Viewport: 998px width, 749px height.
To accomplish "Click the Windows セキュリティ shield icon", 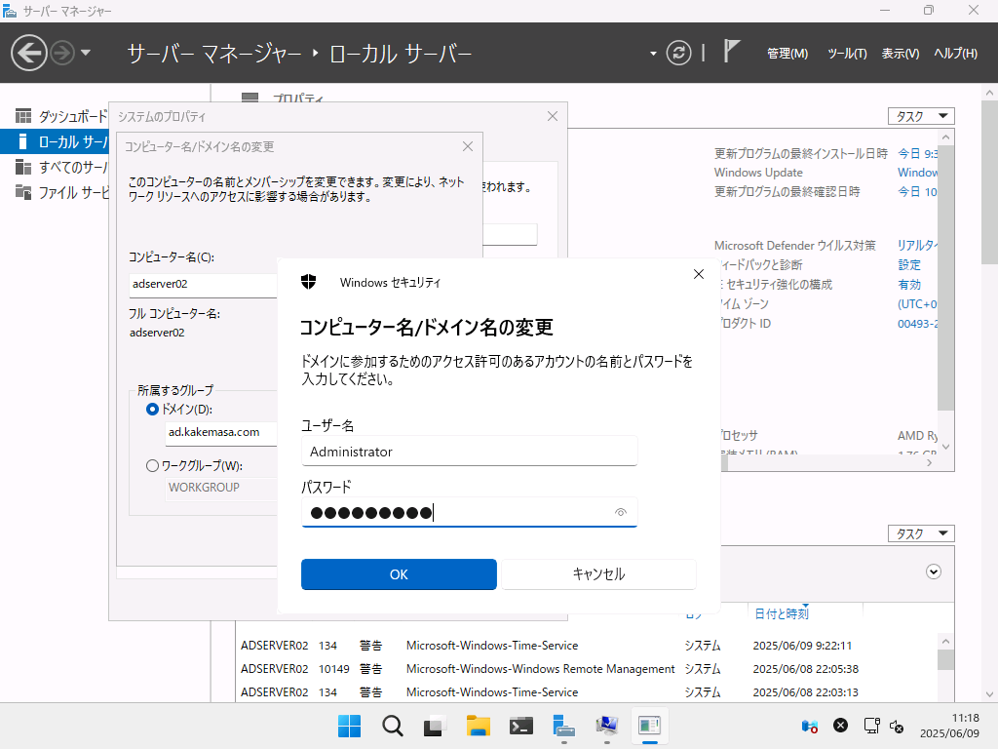I will [309, 282].
